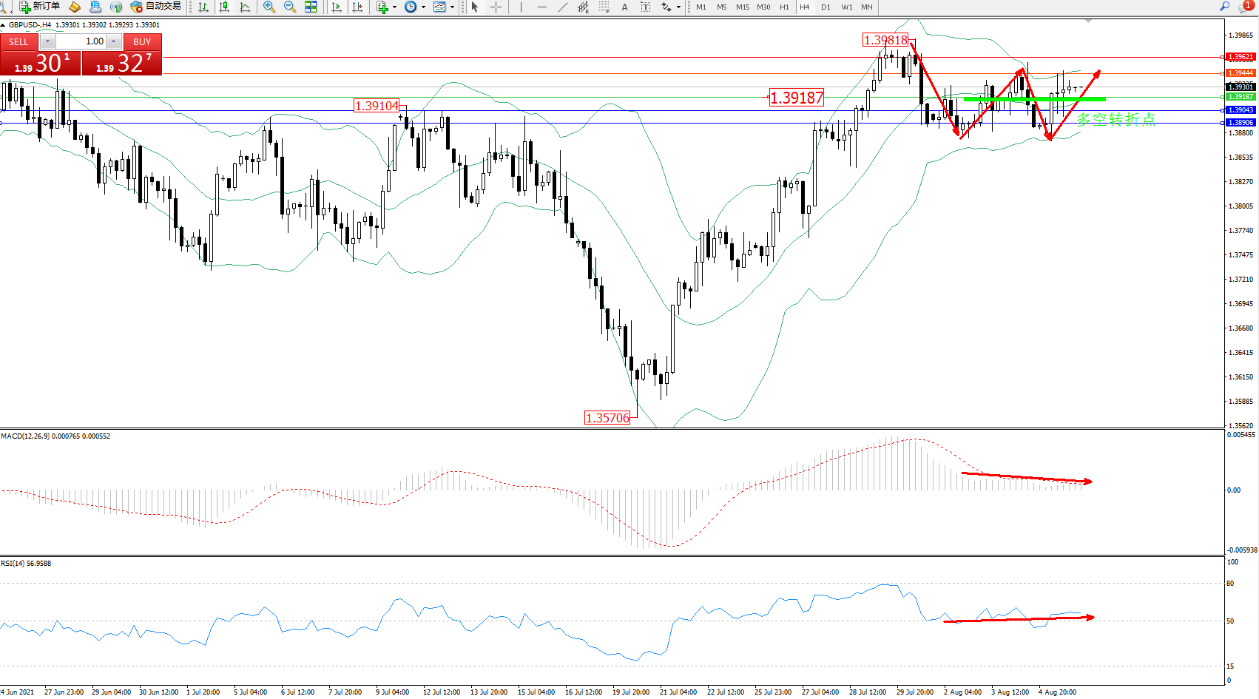Image resolution: width=1259 pixels, height=699 pixels.
Task: Pick the trendline drawing tool
Action: 563,7
